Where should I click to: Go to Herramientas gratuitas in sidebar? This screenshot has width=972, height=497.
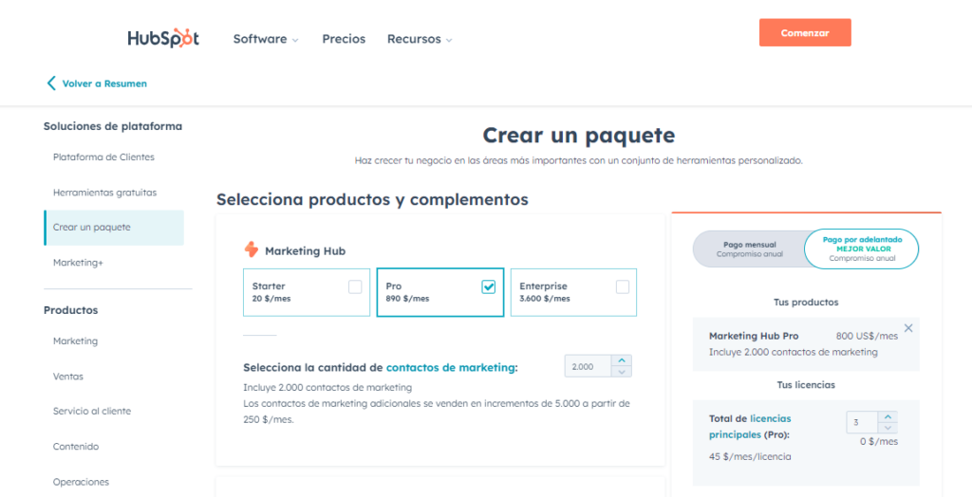tap(104, 193)
